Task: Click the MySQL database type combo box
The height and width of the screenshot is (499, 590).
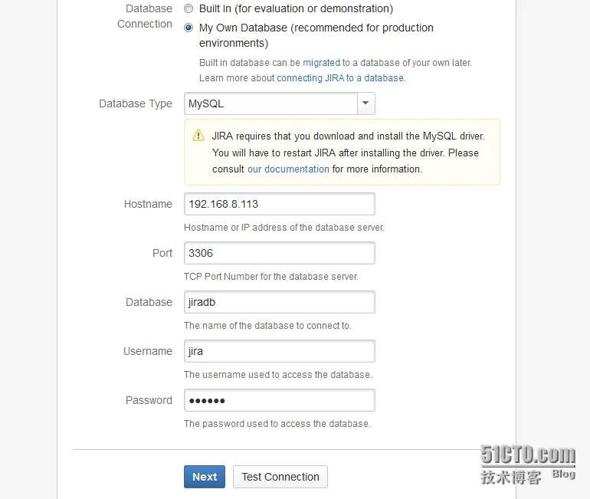Action: (x=270, y=103)
